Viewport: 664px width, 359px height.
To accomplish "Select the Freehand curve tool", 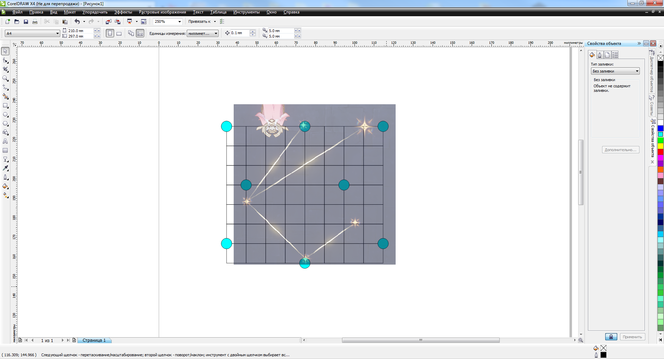I will (5, 87).
